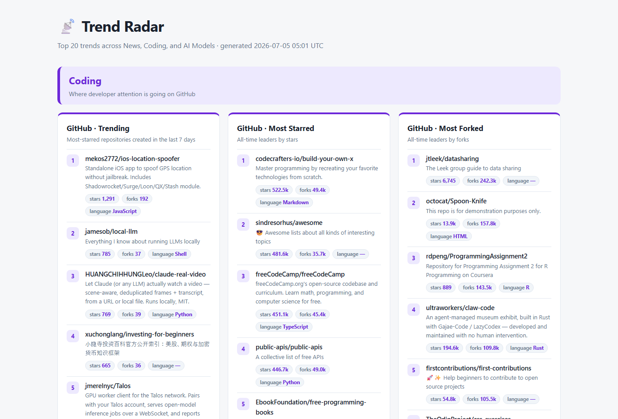Image resolution: width=618 pixels, height=419 pixels.
Task: Click the 'language Rust' pill
Action: (x=527, y=348)
